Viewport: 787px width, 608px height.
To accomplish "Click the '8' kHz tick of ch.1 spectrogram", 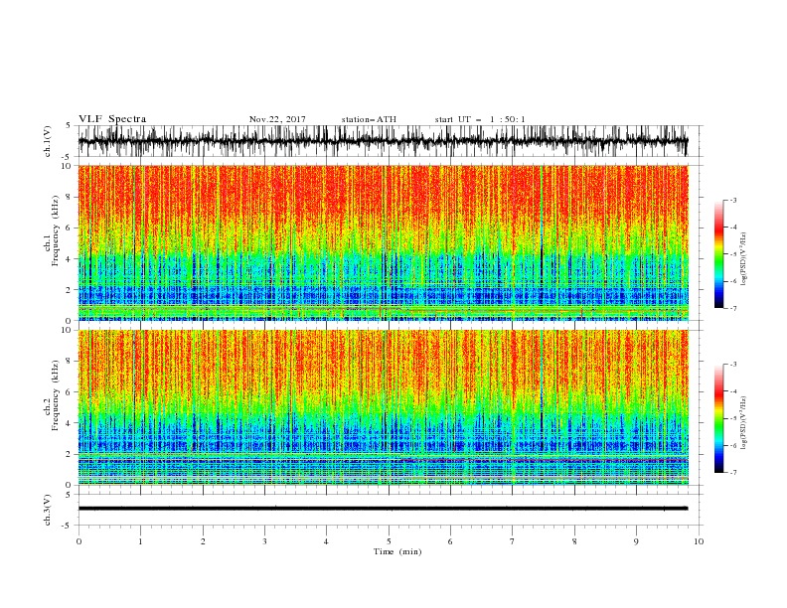I will click(x=69, y=197).
